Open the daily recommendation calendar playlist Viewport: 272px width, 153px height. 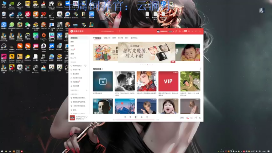click(103, 81)
